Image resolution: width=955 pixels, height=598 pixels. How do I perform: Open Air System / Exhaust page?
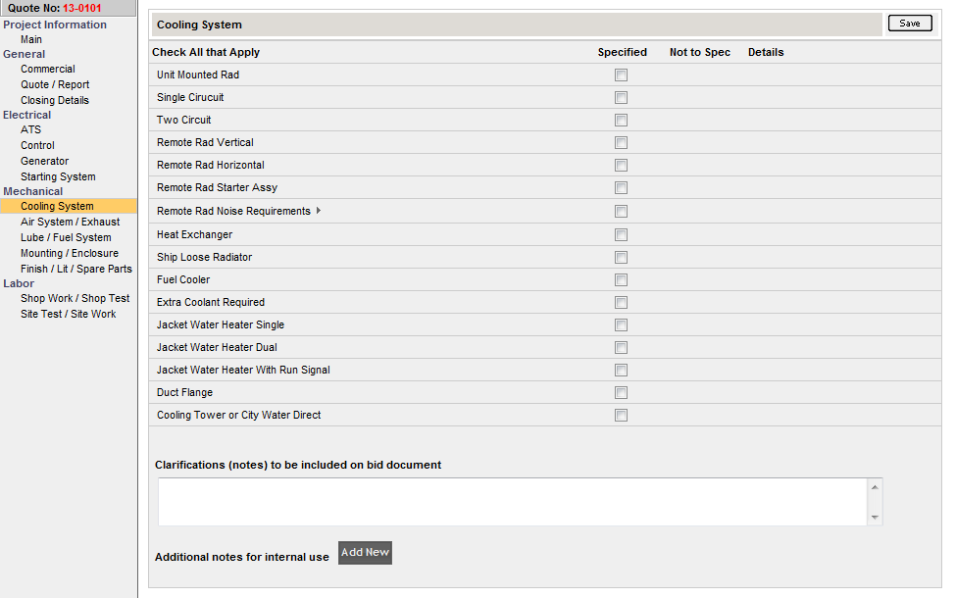point(70,223)
